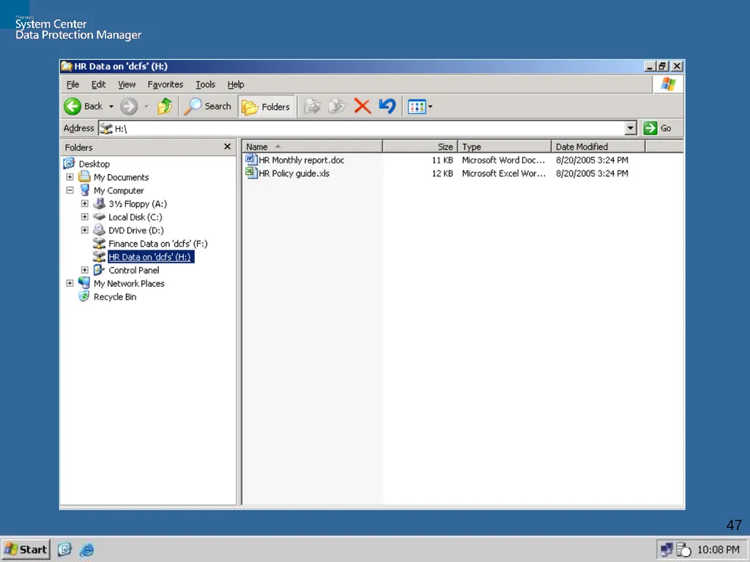Toggle the Folders pane button
Screen dimensions: 750x562
point(266,107)
